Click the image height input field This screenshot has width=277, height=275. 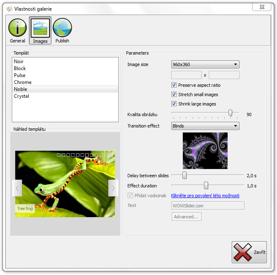coord(224,75)
